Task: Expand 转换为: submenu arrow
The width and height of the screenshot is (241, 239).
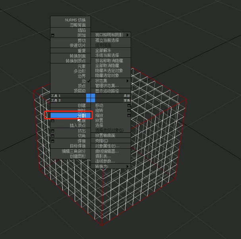Action: [x=127, y=166]
